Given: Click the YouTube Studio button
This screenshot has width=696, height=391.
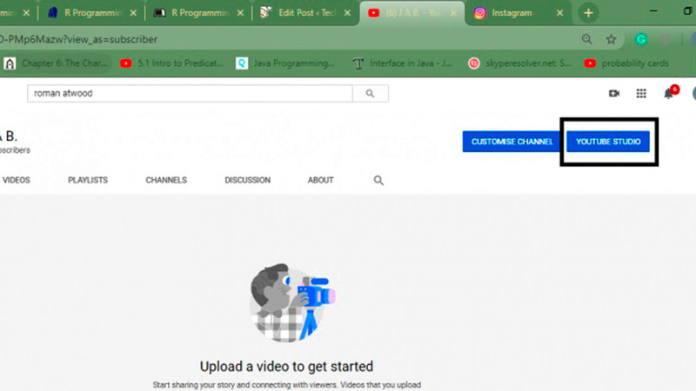Looking at the screenshot, I should 608,142.
